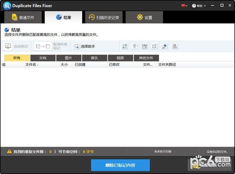Click the 删除已标记内容 delete button
The image size is (235, 174).
pos(120,165)
